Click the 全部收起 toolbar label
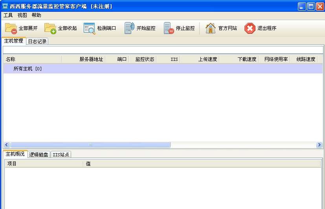Image resolution: width=325 pixels, height=209 pixels. 67,28
